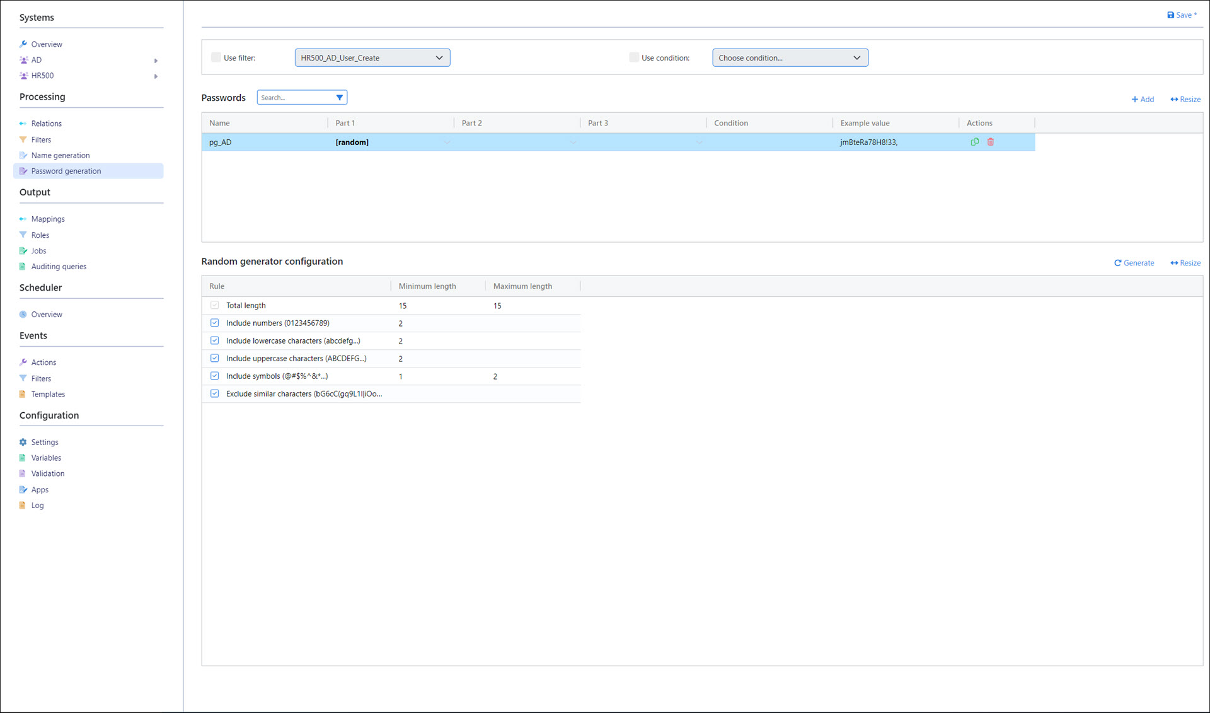Enable the Use filter checkbox
The width and height of the screenshot is (1210, 713).
click(216, 57)
